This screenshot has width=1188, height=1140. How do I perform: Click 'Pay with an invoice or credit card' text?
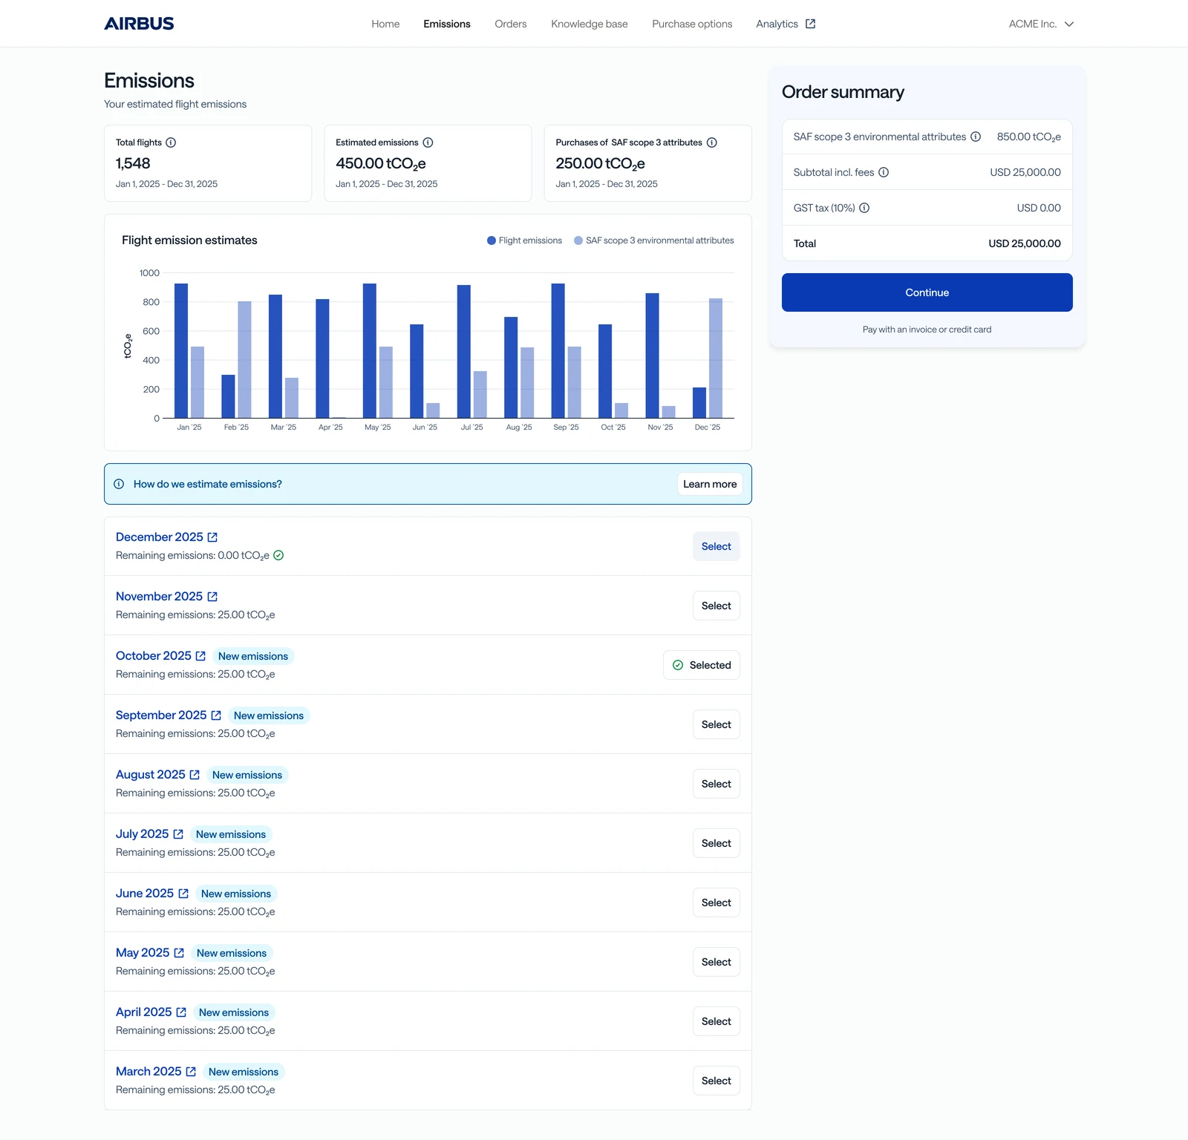coord(927,330)
